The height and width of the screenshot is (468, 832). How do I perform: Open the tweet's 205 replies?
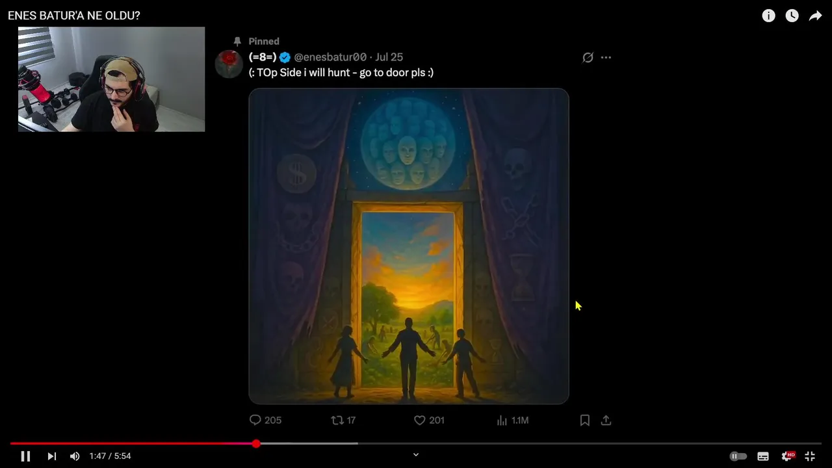click(x=265, y=421)
